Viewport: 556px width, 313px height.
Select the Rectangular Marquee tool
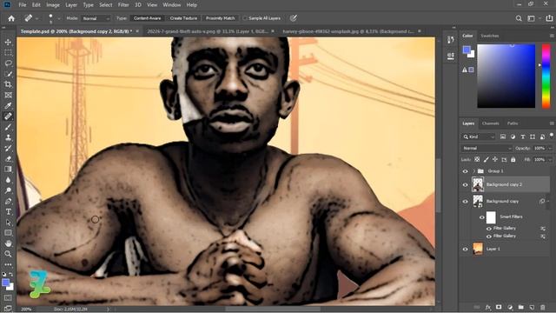point(8,52)
